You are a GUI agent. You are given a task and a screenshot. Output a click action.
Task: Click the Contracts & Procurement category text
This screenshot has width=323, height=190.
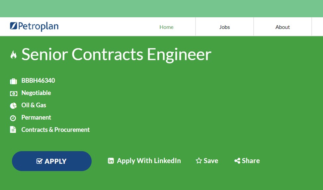tap(55, 130)
